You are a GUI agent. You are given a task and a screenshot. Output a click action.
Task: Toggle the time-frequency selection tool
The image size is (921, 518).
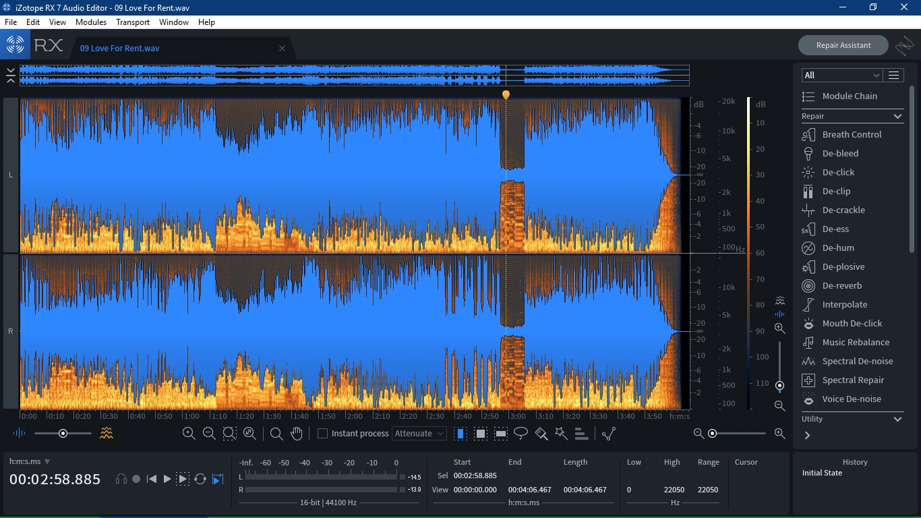(481, 434)
